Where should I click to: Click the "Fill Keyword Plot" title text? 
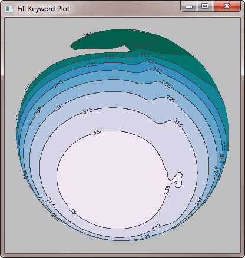[43, 9]
